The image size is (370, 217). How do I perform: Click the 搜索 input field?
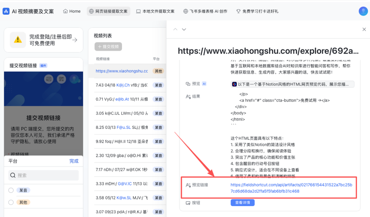click(x=44, y=175)
